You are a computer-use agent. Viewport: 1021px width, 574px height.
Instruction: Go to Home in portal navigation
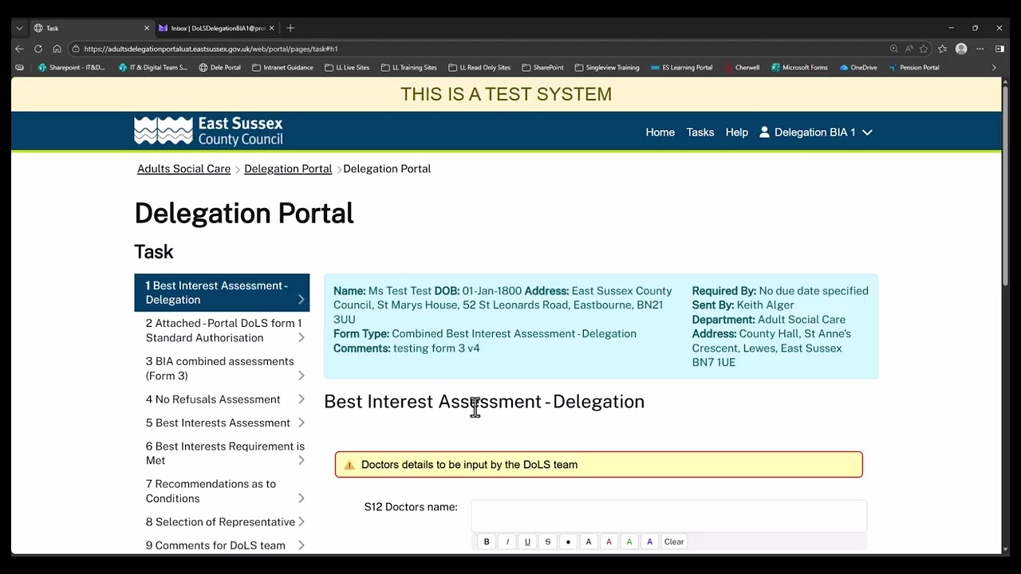[660, 132]
